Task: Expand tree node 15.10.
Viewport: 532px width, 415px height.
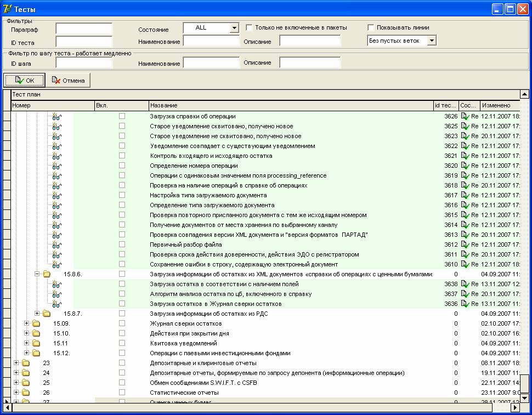Action: pyautogui.click(x=26, y=333)
